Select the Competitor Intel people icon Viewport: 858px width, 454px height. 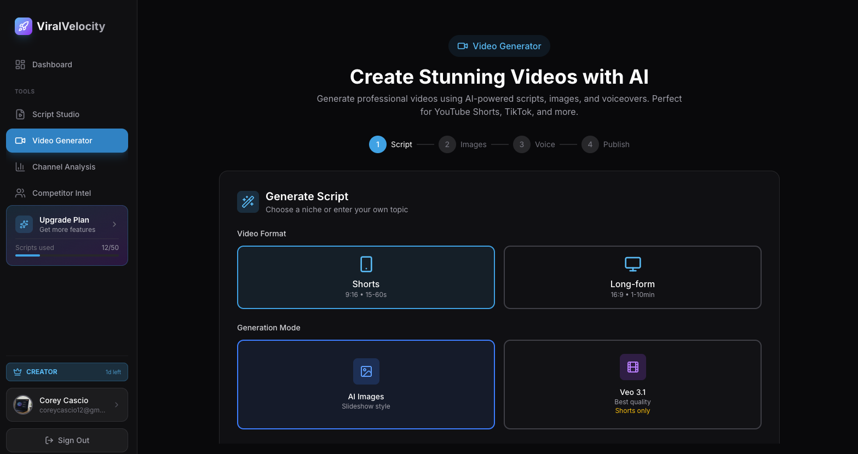coord(20,193)
